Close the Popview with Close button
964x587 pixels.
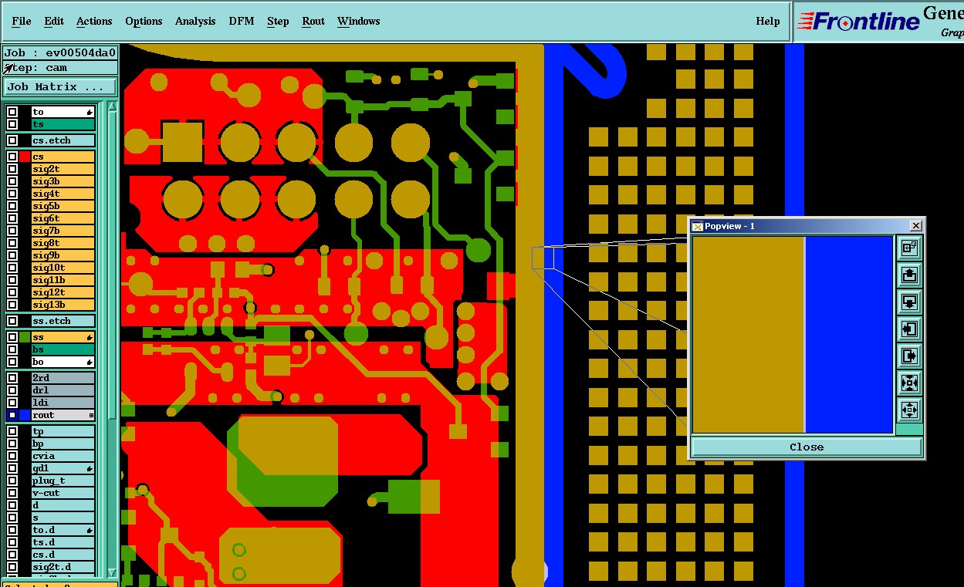pos(807,447)
